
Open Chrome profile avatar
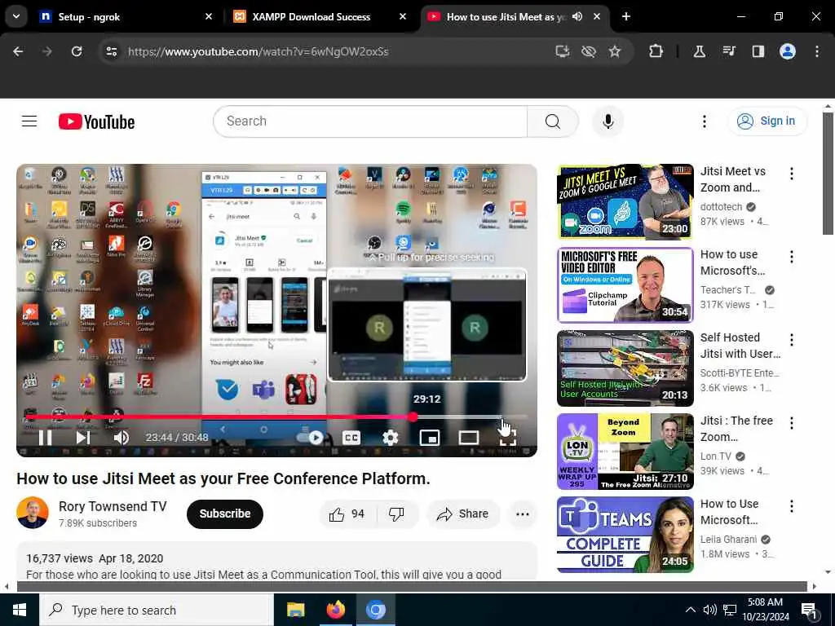[788, 51]
